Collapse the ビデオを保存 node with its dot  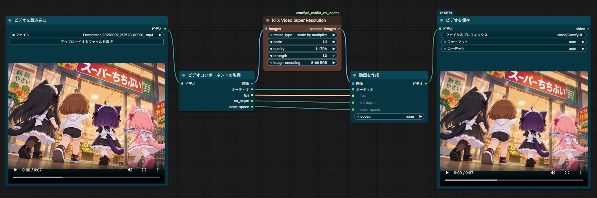441,20
